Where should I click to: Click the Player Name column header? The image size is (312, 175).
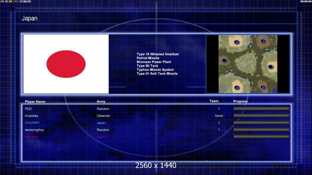[35, 101]
